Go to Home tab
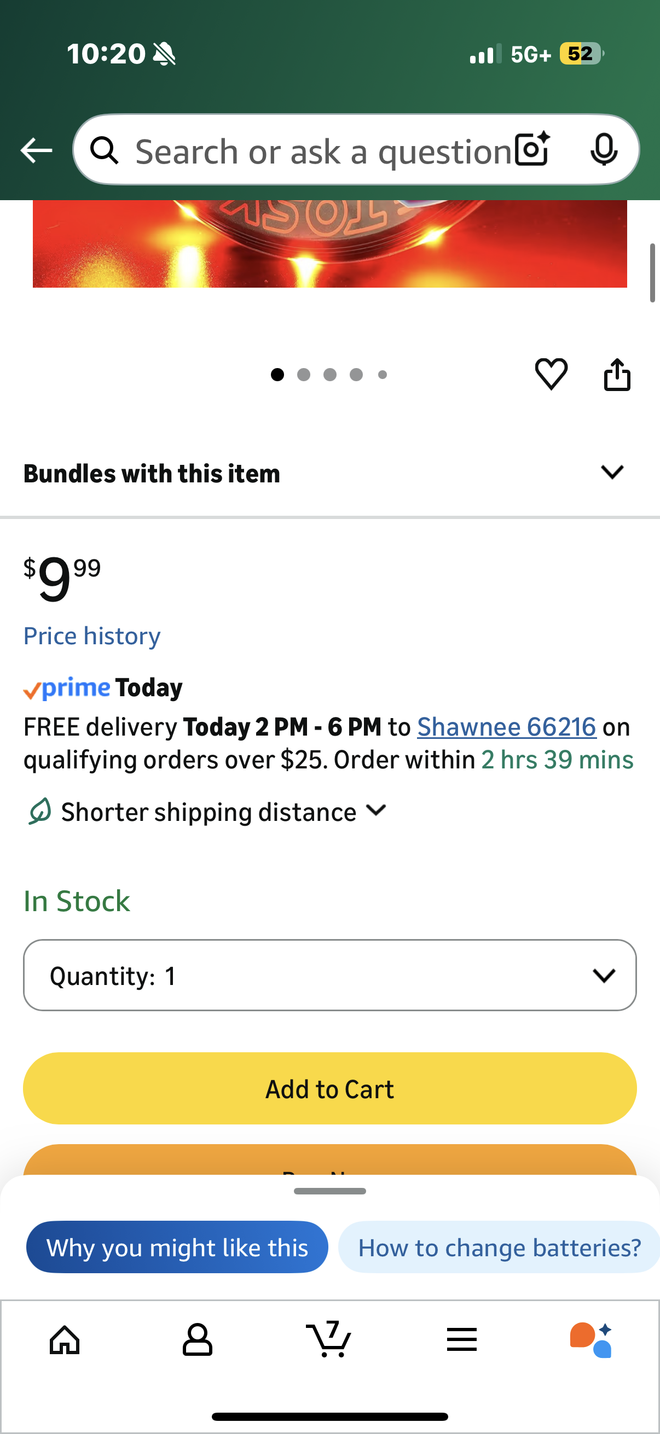The image size is (660, 1434). click(65, 1339)
